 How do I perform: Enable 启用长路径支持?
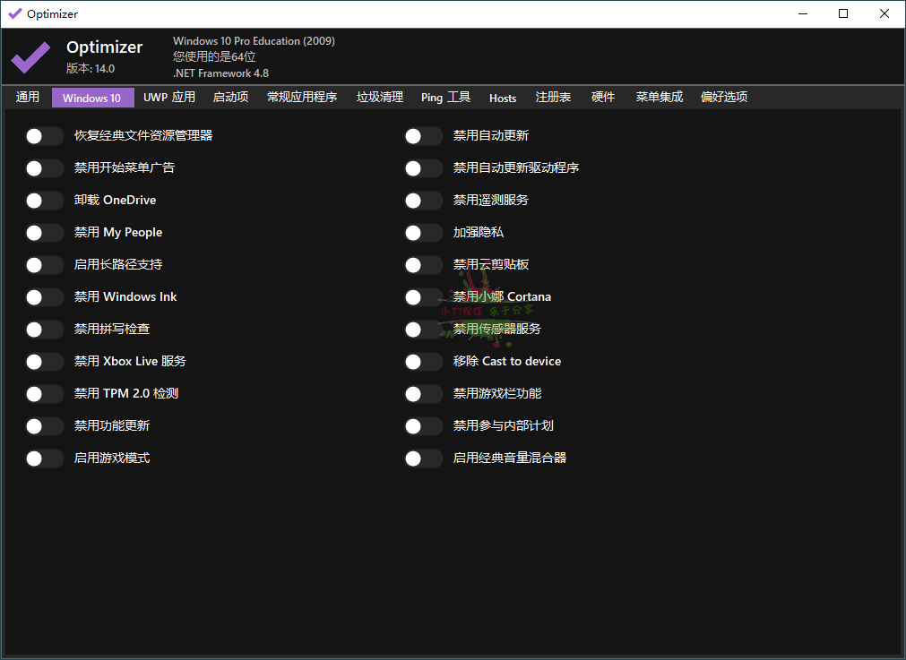44,264
